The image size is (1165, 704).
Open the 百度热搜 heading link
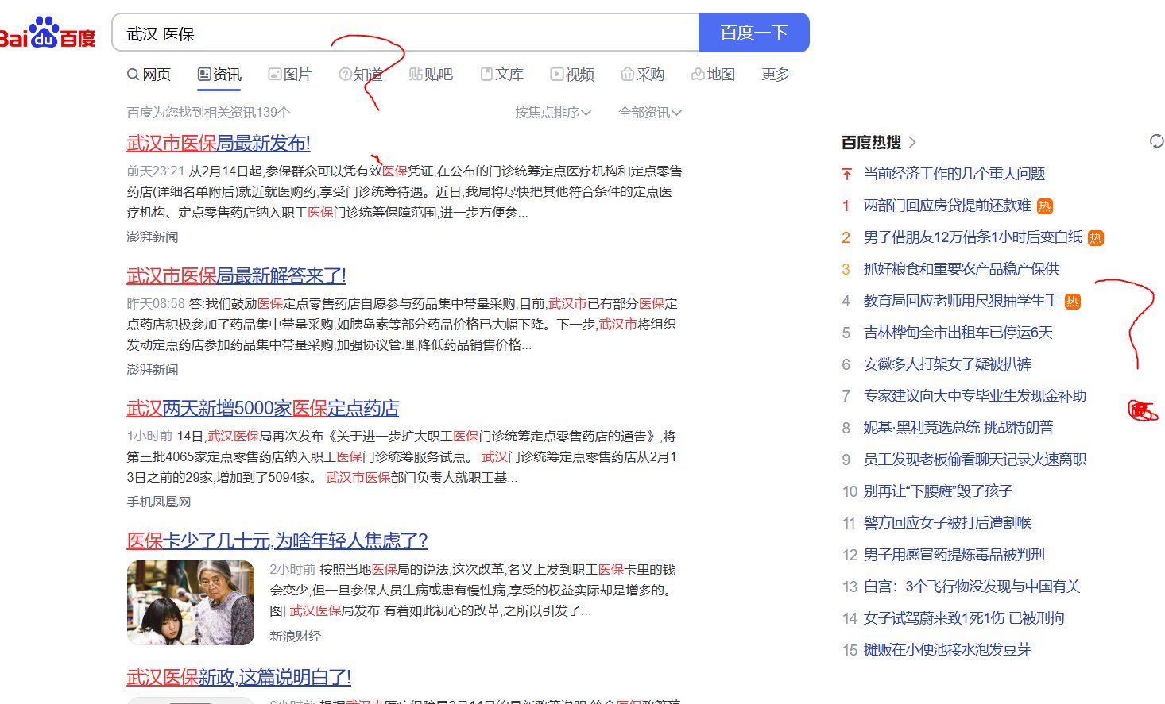871,142
